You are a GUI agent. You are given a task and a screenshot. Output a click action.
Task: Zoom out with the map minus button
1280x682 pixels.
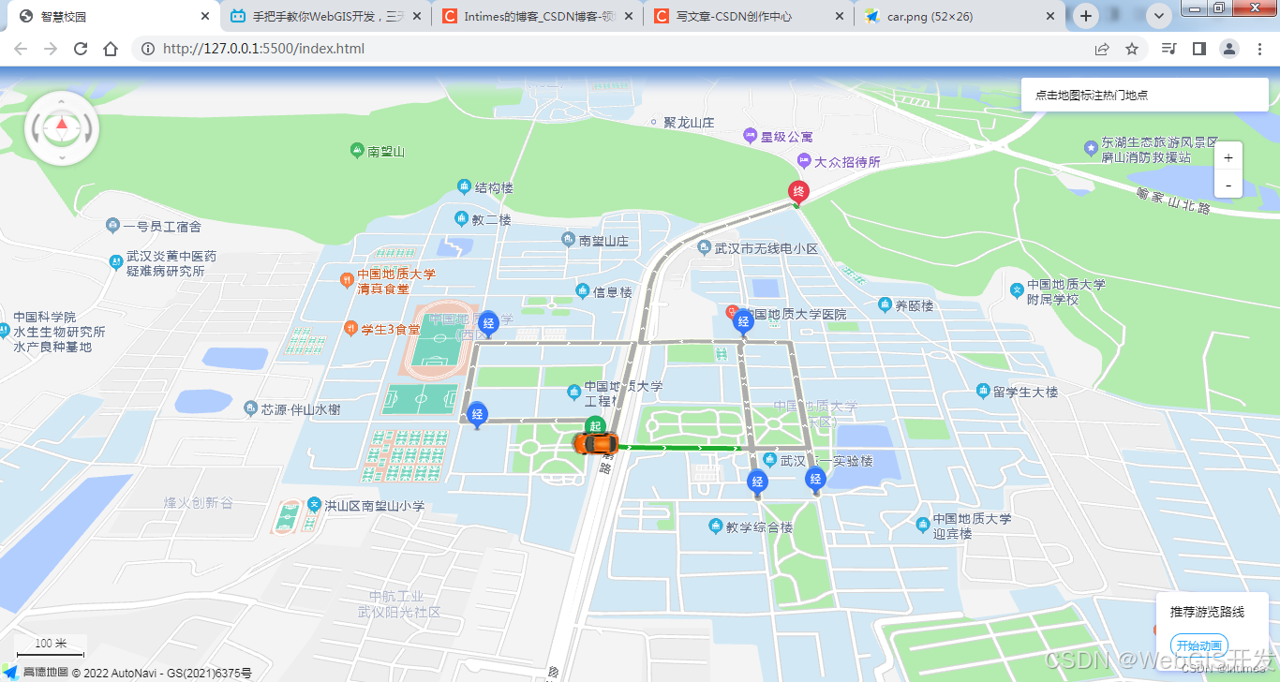pyautogui.click(x=1228, y=185)
